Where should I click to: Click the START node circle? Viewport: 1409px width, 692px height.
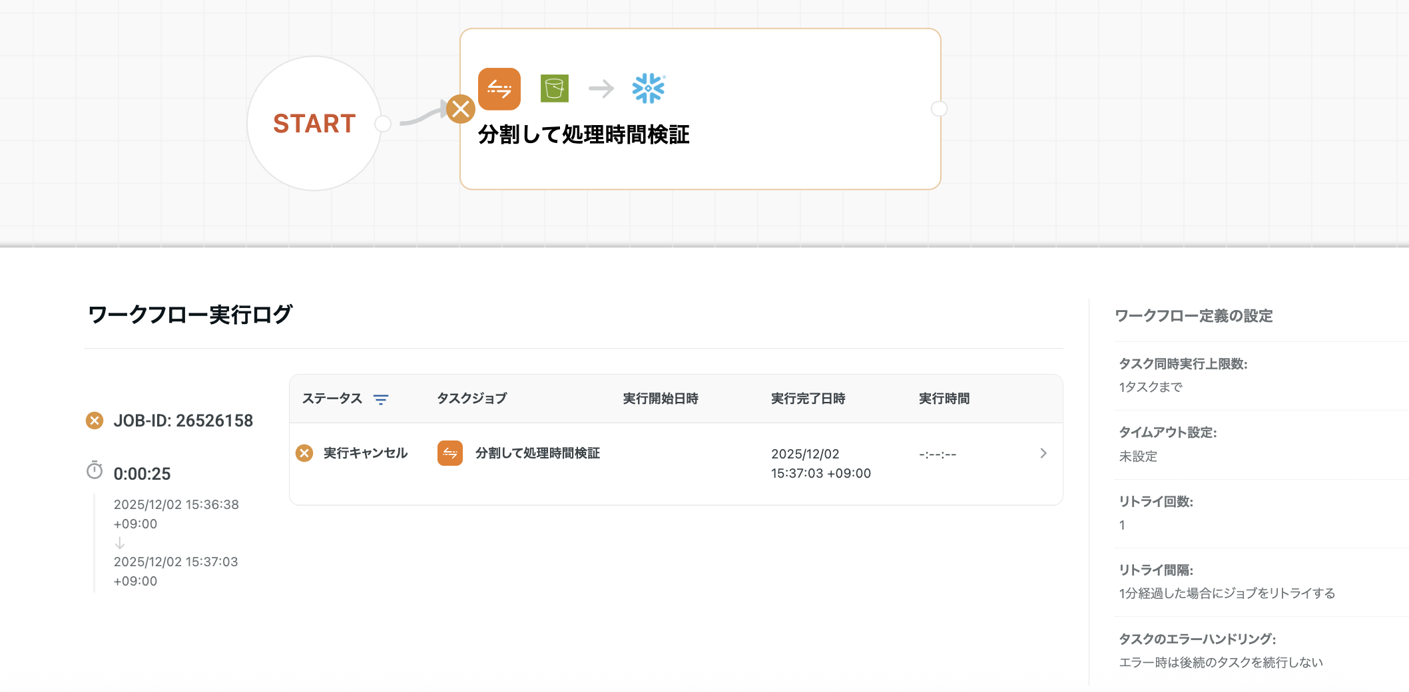pos(314,124)
